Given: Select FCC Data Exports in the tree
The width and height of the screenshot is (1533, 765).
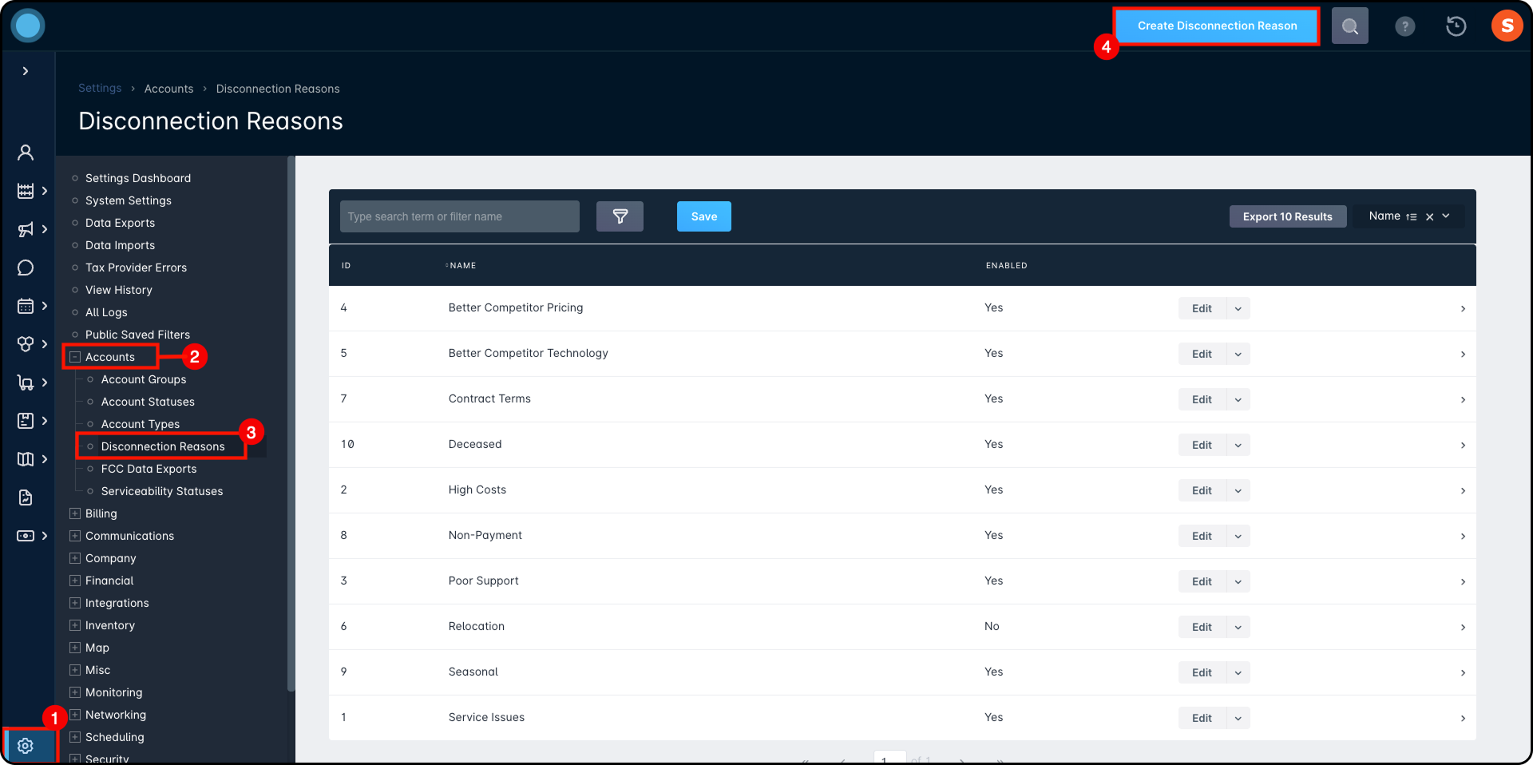Looking at the screenshot, I should (149, 469).
